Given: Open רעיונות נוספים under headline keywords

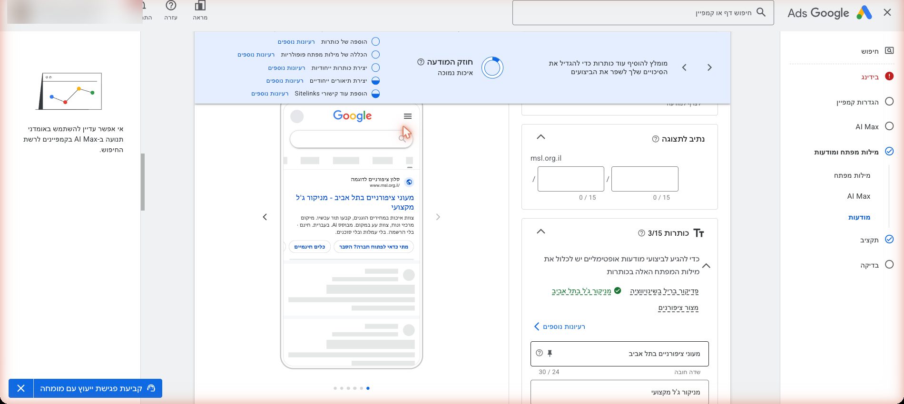Looking at the screenshot, I should click(560, 327).
